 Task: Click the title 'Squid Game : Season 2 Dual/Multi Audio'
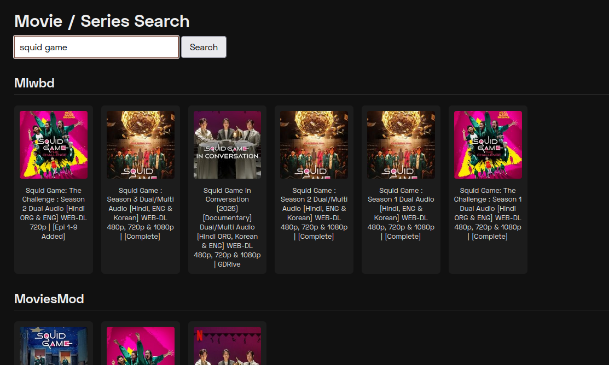(x=314, y=213)
